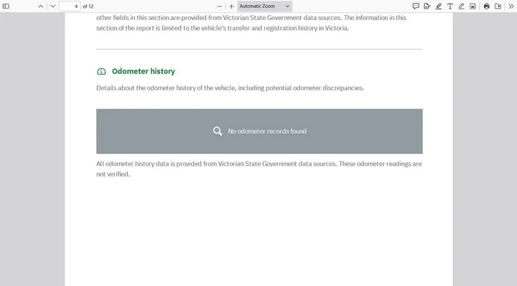The image size is (517, 286).
Task: Select the draw ink tool
Action: click(461, 6)
